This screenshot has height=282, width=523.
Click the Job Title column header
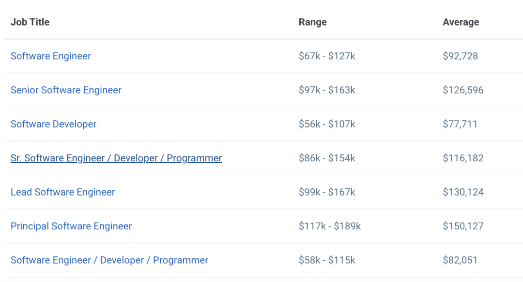click(x=30, y=22)
